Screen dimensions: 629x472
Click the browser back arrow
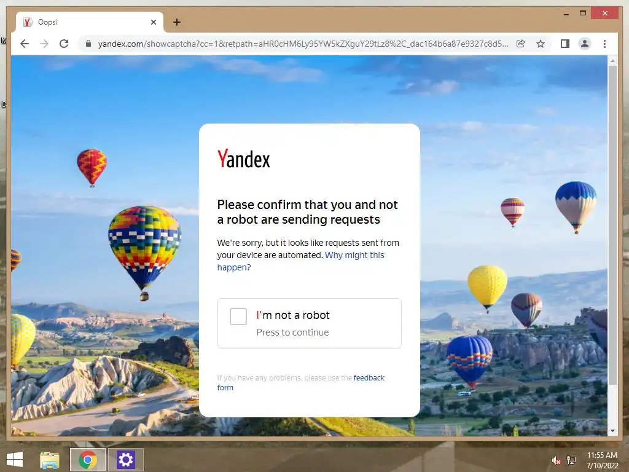[25, 44]
